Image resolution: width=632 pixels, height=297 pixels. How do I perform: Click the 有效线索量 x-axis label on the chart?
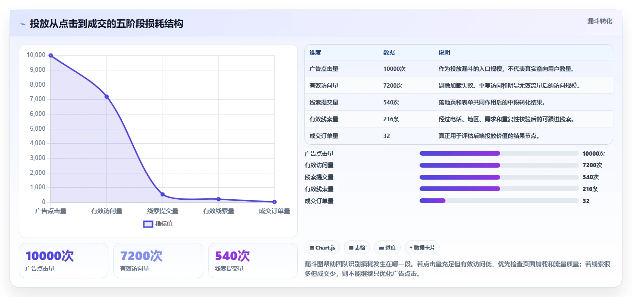coord(218,211)
